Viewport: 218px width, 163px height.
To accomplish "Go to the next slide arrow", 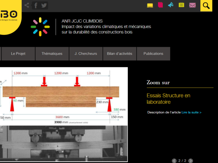I will tap(191, 161).
